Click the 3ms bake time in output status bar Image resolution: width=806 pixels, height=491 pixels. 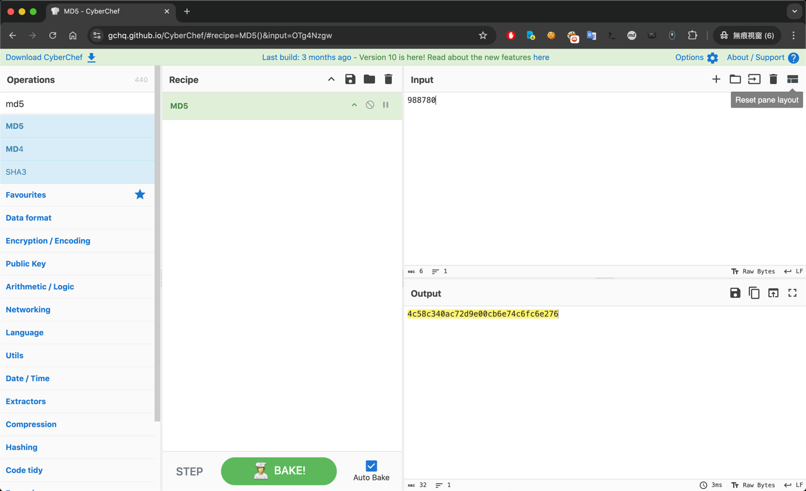711,485
